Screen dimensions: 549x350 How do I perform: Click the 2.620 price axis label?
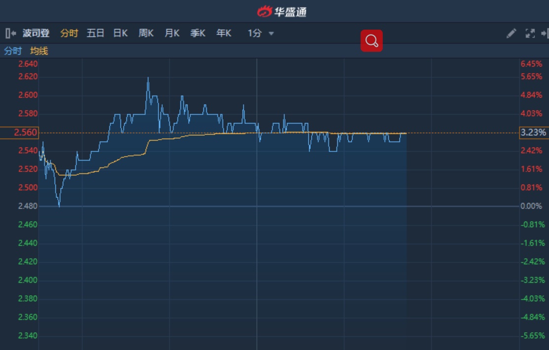click(28, 77)
